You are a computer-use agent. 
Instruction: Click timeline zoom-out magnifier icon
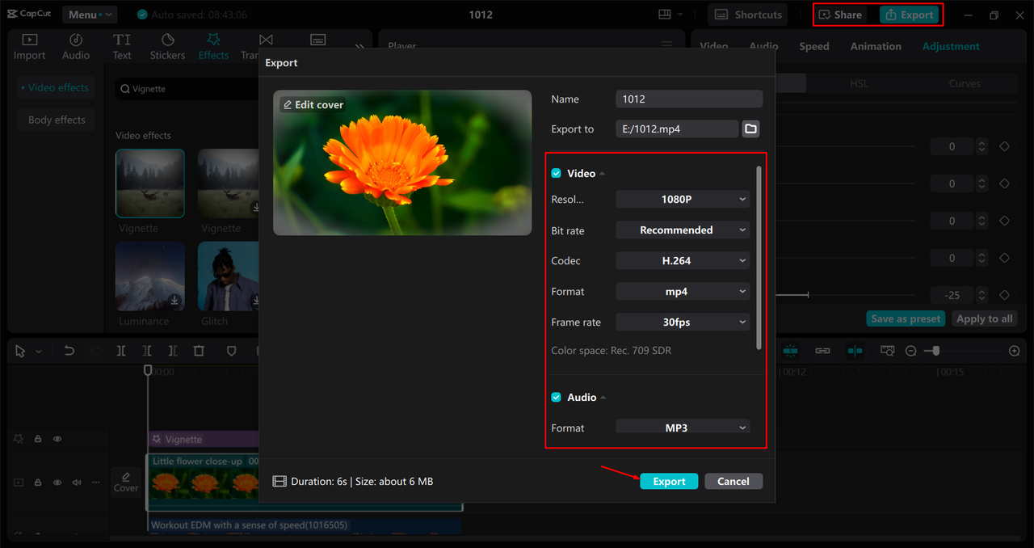point(910,351)
